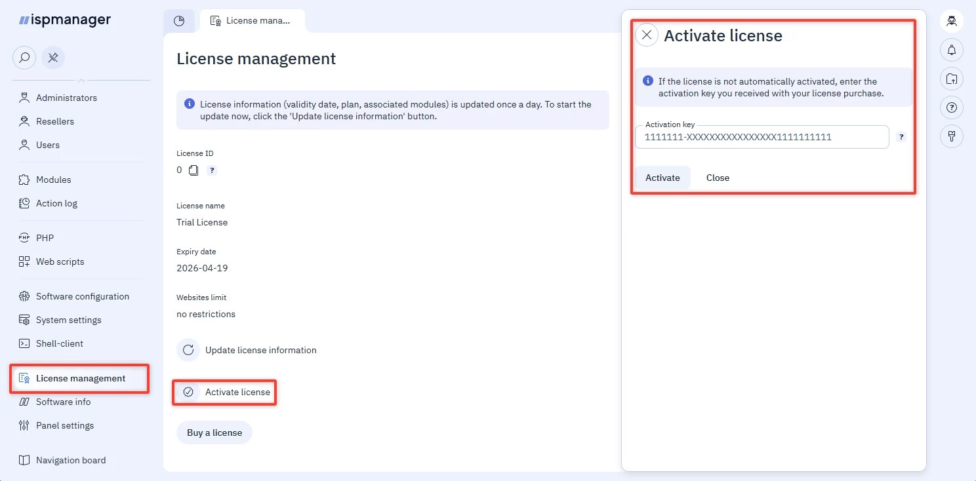
Task: Switch to the License management tab
Action: 252,21
